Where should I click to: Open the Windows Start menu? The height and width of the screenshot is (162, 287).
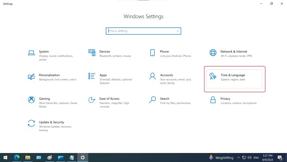pos(5,158)
